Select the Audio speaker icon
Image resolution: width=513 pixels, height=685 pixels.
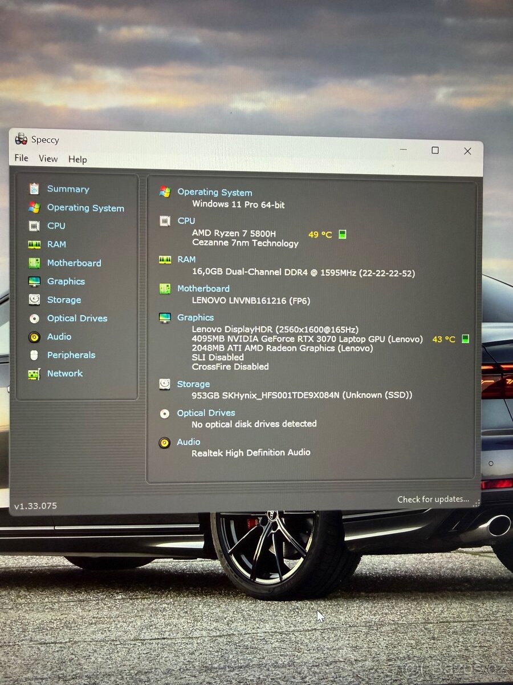click(x=34, y=337)
